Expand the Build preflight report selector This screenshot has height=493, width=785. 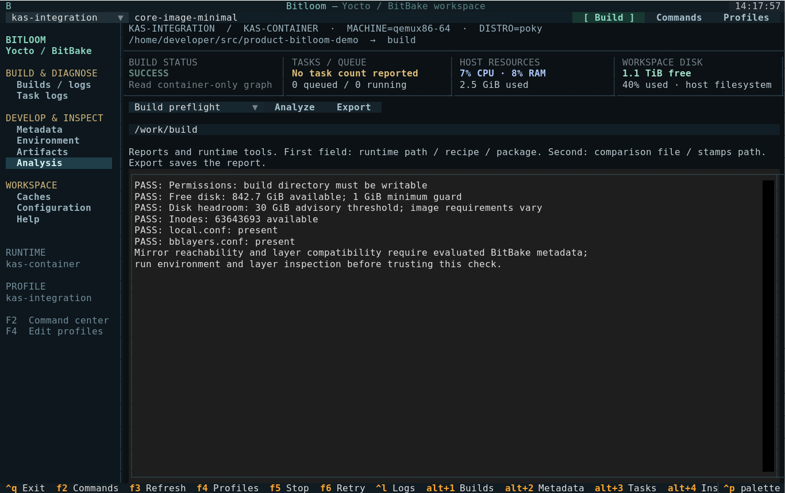click(197, 107)
